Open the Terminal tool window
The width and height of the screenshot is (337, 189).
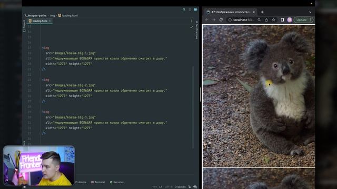click(x=98, y=182)
